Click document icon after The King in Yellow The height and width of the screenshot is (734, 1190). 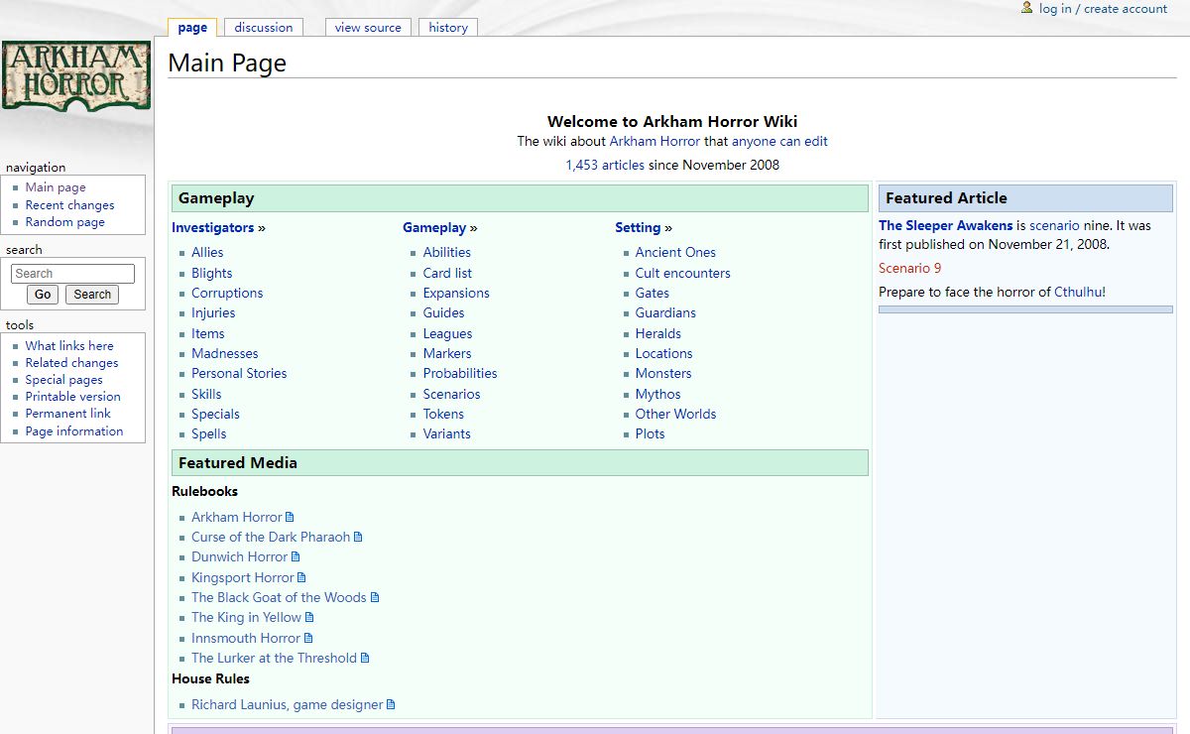coord(309,617)
